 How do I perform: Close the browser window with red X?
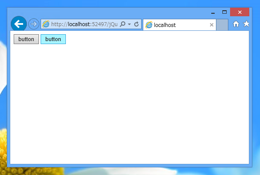(x=239, y=12)
